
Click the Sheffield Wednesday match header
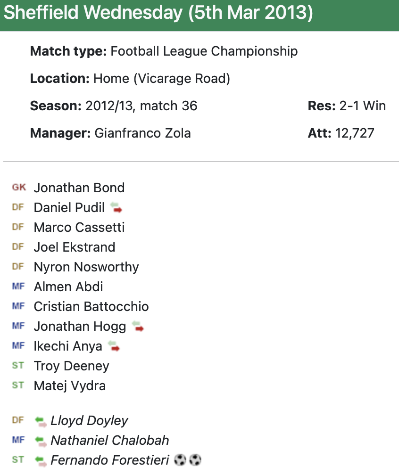click(x=158, y=13)
